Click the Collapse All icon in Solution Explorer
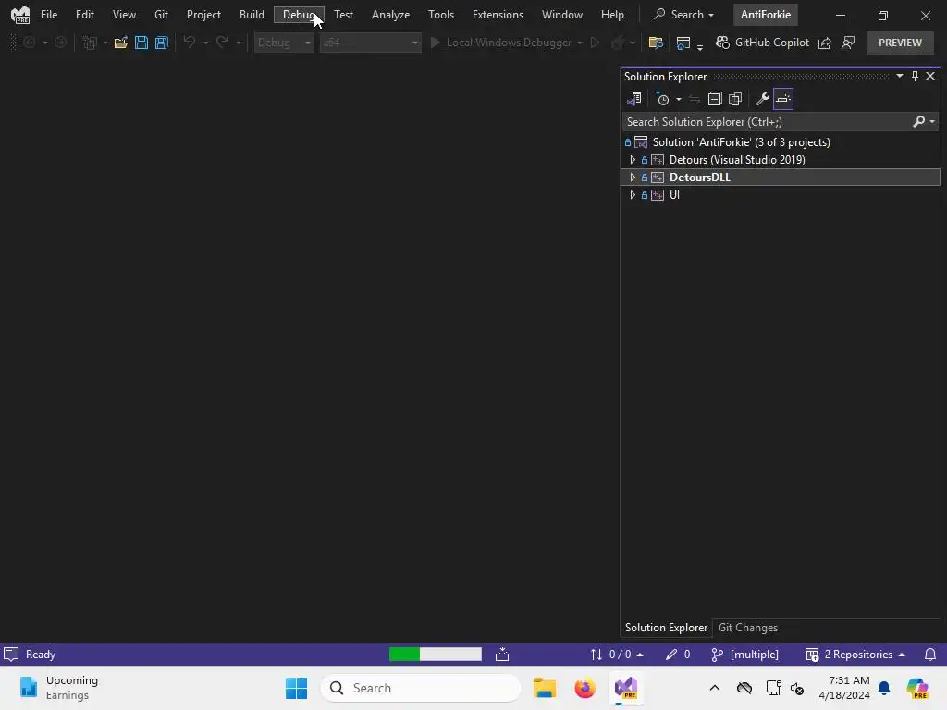Image resolution: width=947 pixels, height=710 pixels. click(x=715, y=99)
